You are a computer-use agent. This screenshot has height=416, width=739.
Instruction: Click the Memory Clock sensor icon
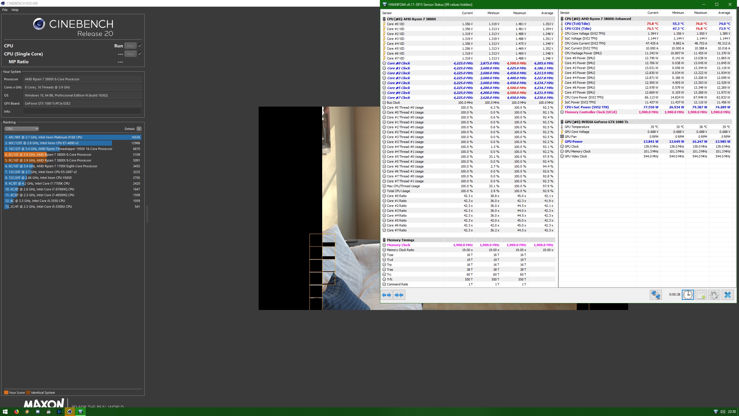[x=384, y=245]
